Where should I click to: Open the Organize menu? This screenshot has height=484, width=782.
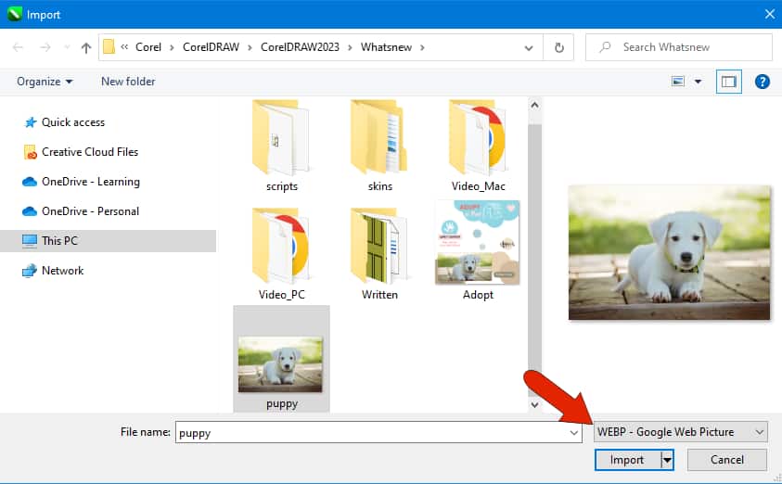click(x=45, y=82)
